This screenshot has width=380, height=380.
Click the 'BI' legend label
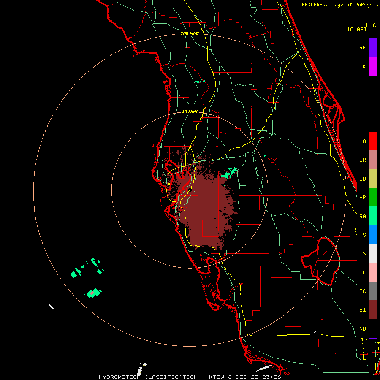362,310
